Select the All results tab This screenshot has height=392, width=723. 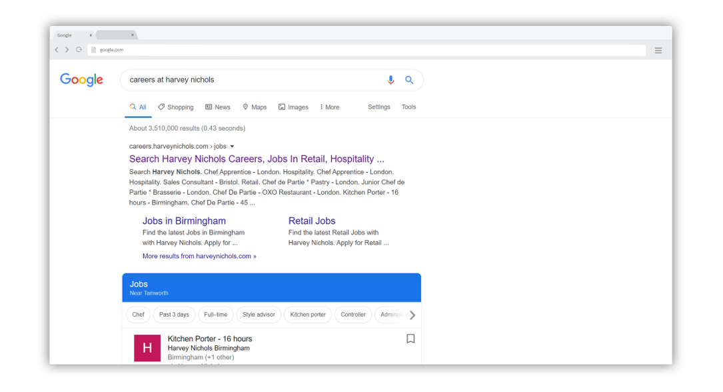(138, 107)
